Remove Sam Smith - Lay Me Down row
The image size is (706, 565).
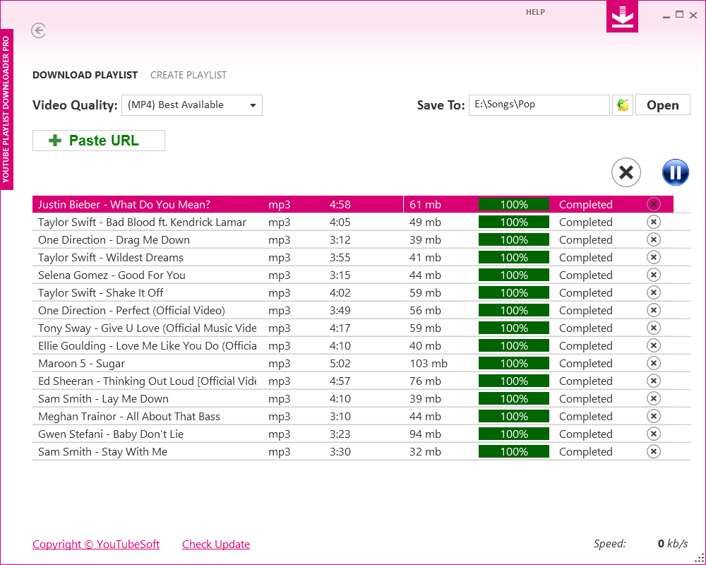(653, 398)
